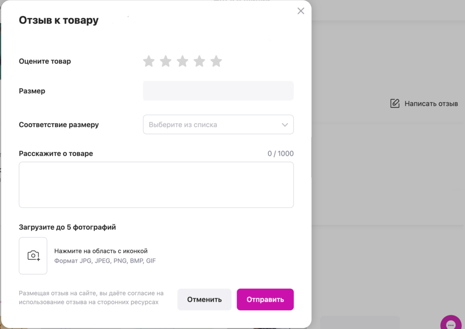
Task: Rate the product one star
Action: point(148,61)
